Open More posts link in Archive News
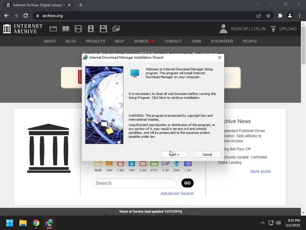The image size is (306, 230). (261, 171)
